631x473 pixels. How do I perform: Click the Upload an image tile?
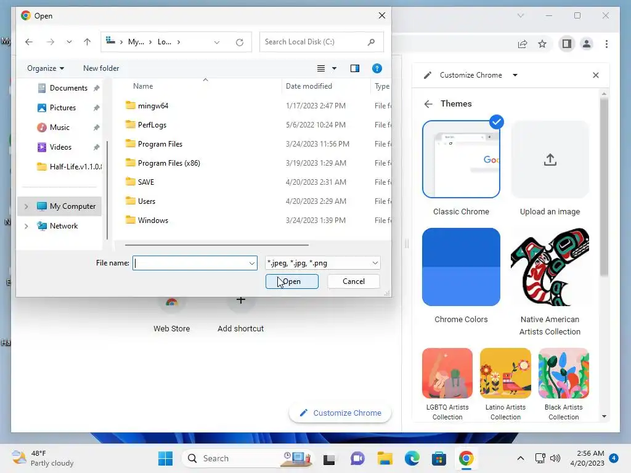click(x=550, y=160)
